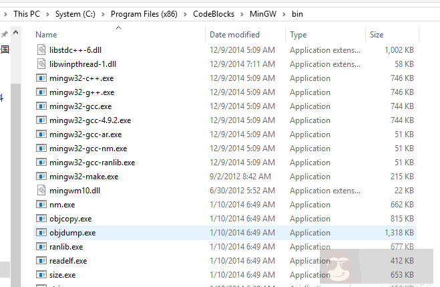Click the 12/9/2014 7:11 AM date cell
The height and width of the screenshot is (287, 440).
[x=242, y=64]
